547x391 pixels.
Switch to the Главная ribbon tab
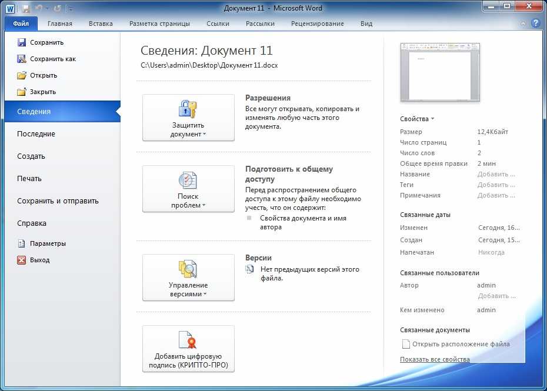click(x=60, y=24)
